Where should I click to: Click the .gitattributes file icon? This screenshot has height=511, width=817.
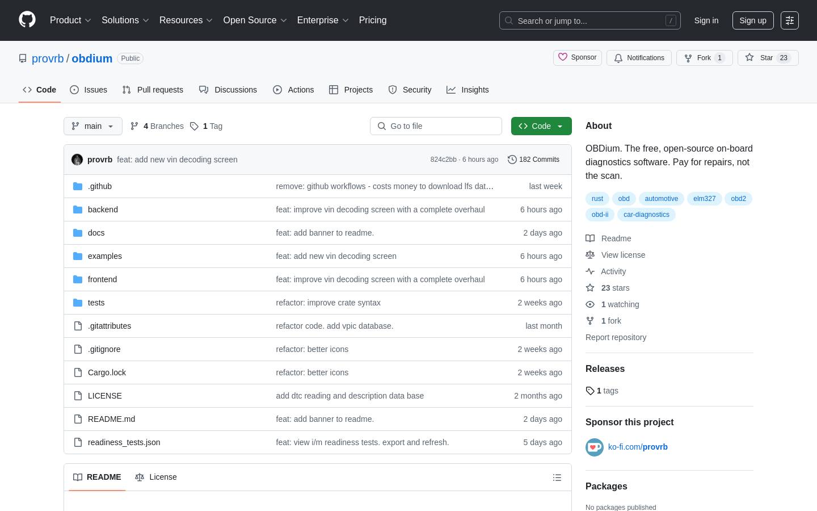pos(78,326)
